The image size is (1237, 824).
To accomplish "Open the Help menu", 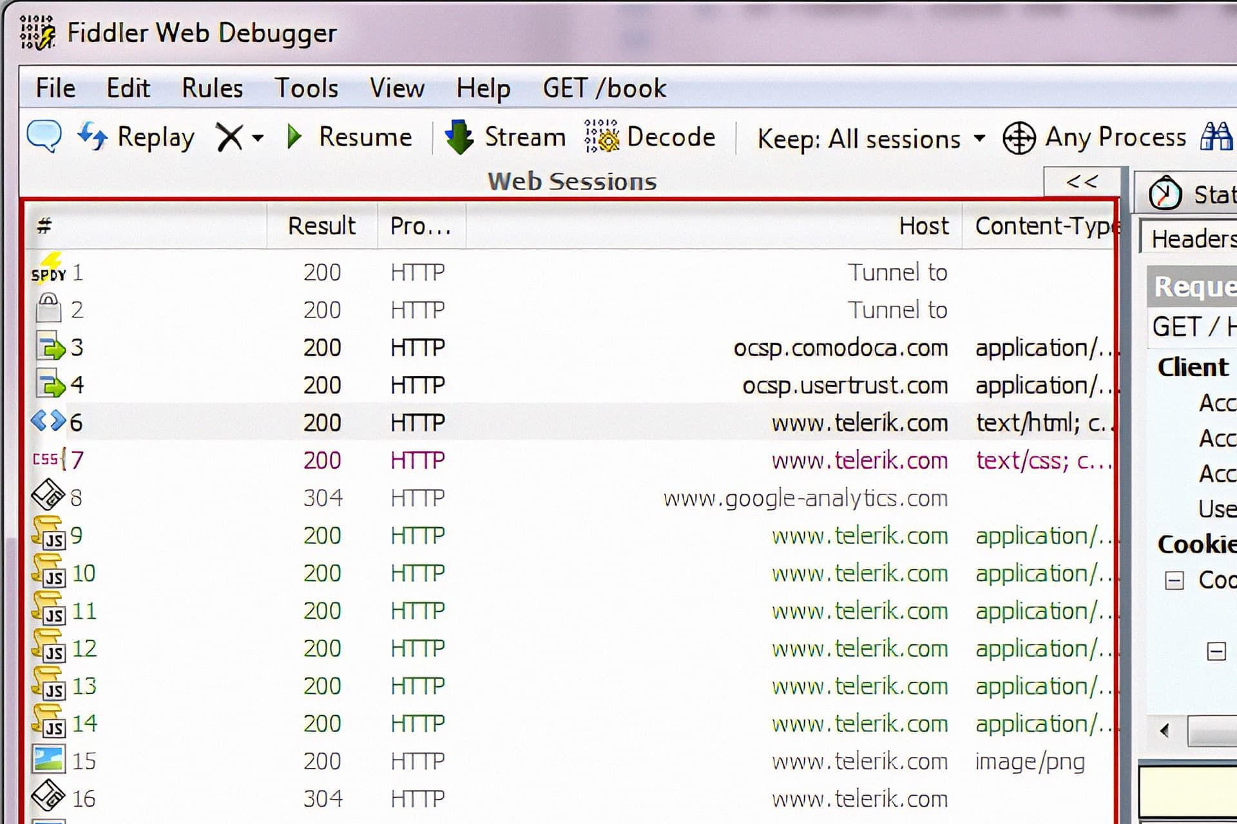I will [483, 88].
